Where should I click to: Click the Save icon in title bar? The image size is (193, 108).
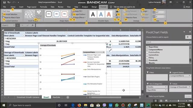[x=4, y=2]
